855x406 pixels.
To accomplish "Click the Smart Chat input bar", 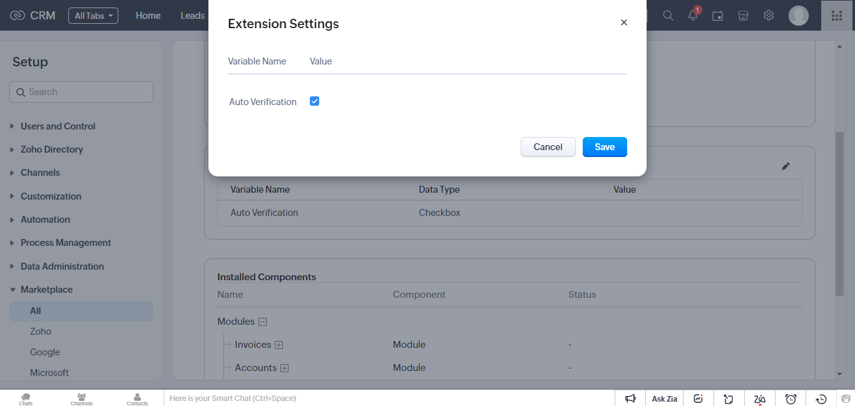I will 389,398.
